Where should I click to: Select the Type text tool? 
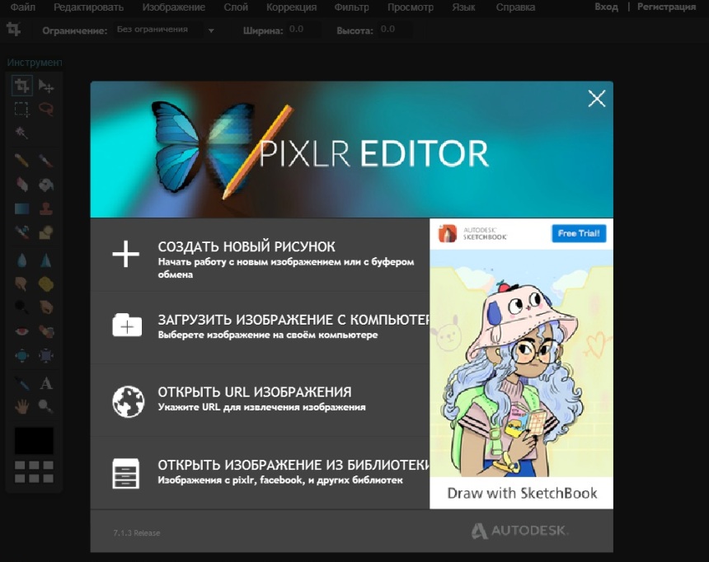coord(46,383)
